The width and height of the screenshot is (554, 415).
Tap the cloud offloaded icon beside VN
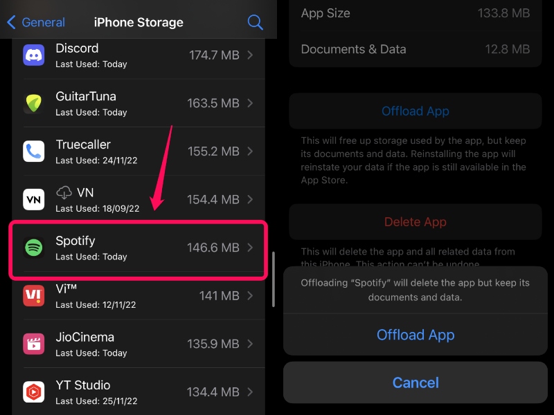[65, 192]
